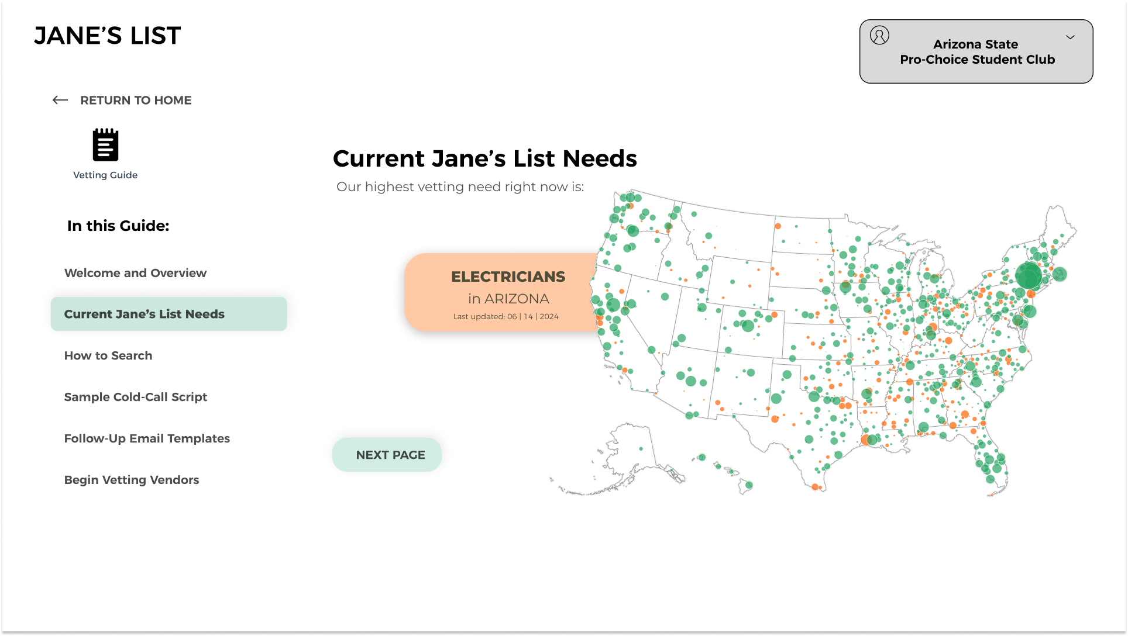Click the Vetting Guide notepad icon
Image resolution: width=1128 pixels, height=636 pixels.
[105, 144]
